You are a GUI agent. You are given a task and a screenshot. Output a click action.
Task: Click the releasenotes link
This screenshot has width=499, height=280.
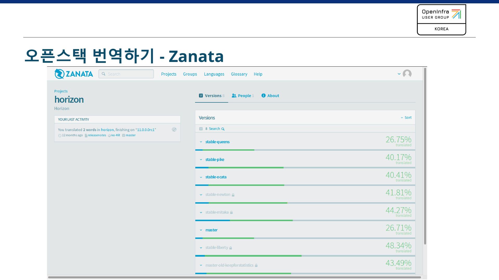(97, 135)
